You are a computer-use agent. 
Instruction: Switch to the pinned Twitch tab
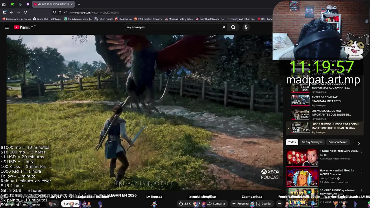coord(28,4)
